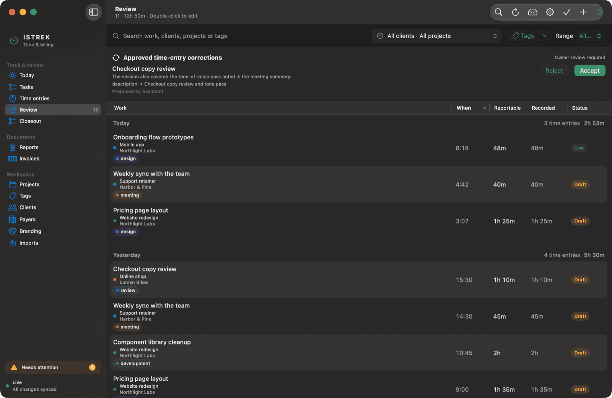Open search with the magnifier toolbar icon
Image resolution: width=612 pixels, height=398 pixels.
click(x=498, y=12)
